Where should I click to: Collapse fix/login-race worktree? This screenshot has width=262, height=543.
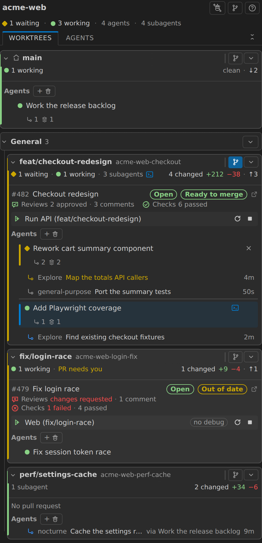[x=13, y=357]
